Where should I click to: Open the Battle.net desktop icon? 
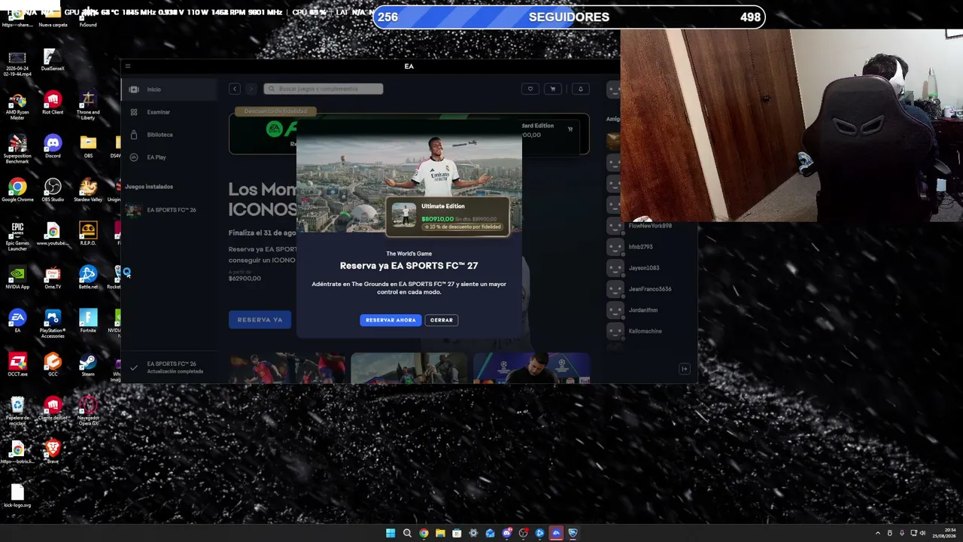coord(88,278)
